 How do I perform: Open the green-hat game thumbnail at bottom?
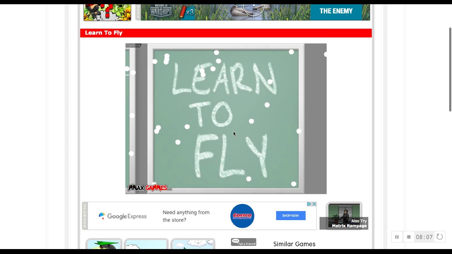[104, 244]
